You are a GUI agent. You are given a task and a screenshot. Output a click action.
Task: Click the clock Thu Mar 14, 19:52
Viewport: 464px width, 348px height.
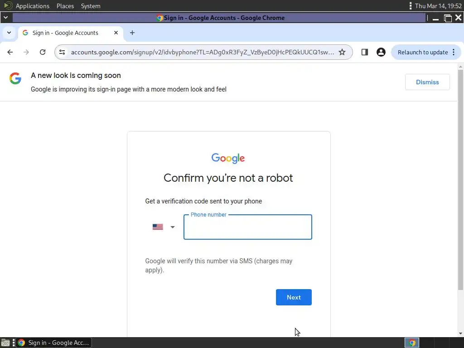pyautogui.click(x=438, y=6)
